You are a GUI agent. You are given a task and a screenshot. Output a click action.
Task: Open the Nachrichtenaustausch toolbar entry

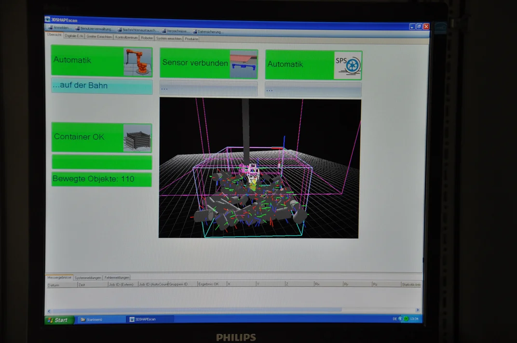pyautogui.click(x=138, y=30)
